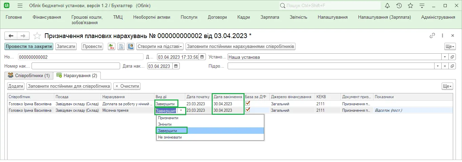
Task: Open three-dot document options menu
Action: [x=442, y=36]
